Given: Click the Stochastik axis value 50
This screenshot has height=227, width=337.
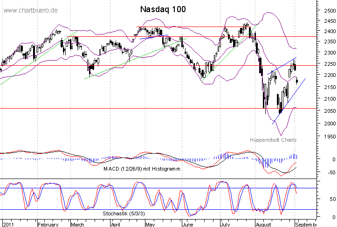Looking at the screenshot, I should [333, 199].
